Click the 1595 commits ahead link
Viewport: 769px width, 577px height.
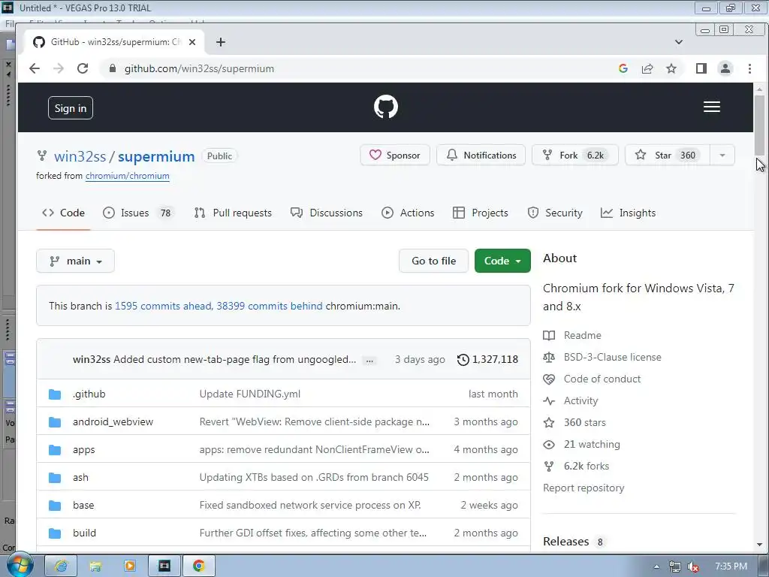pos(163,306)
